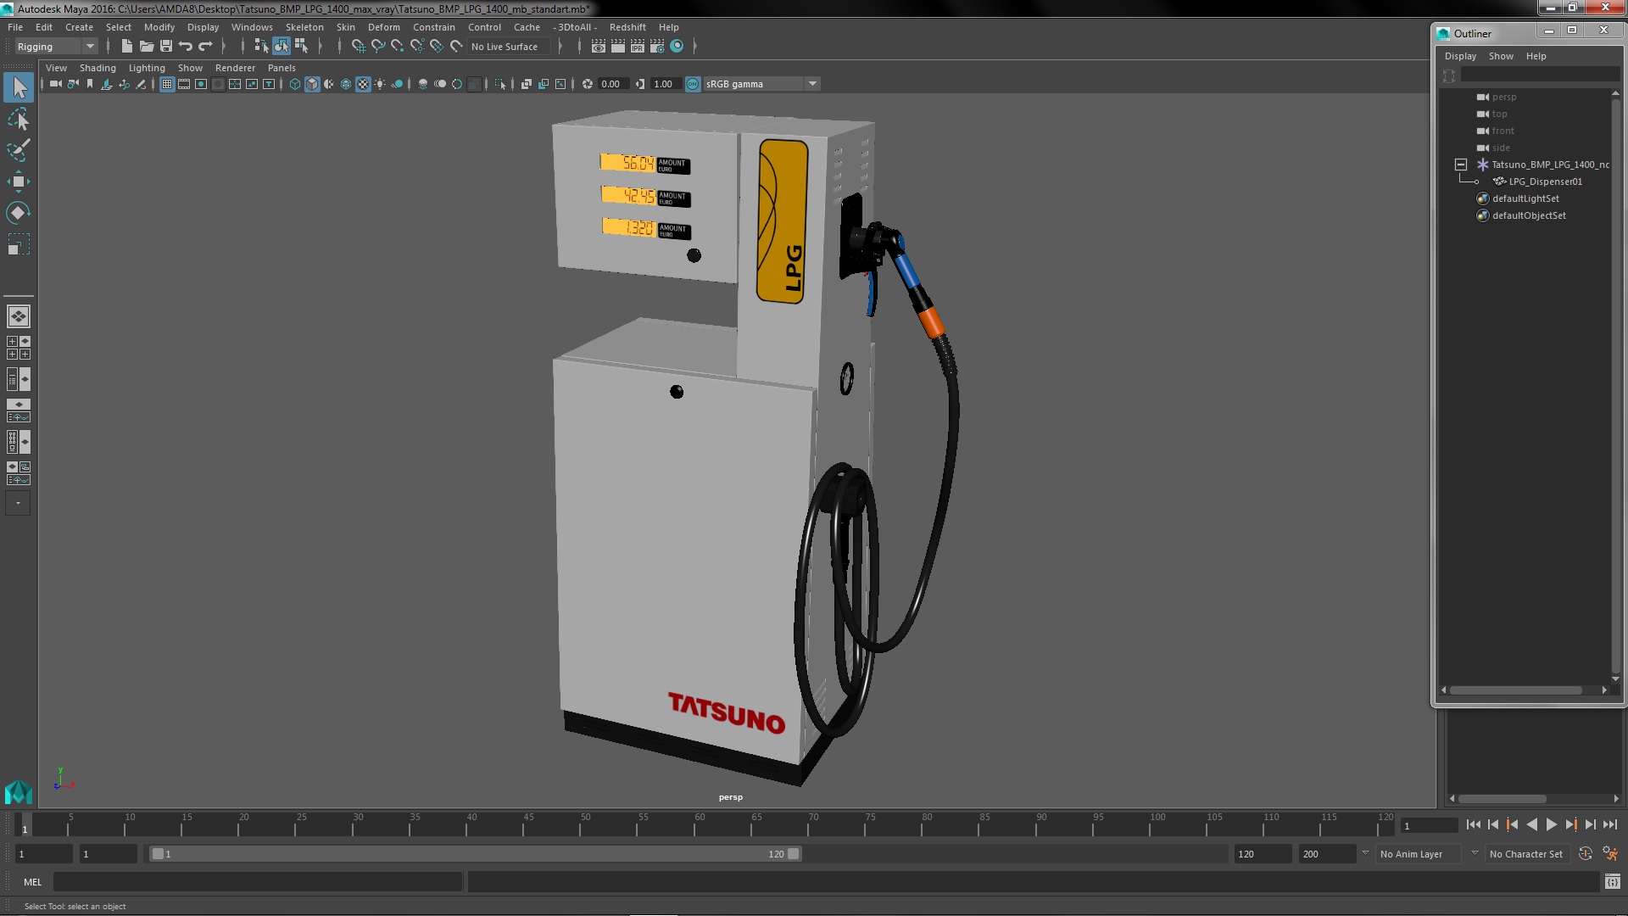Viewport: 1628px width, 916px height.
Task: Select defaultObjectSet in Outliner
Action: coord(1529,215)
